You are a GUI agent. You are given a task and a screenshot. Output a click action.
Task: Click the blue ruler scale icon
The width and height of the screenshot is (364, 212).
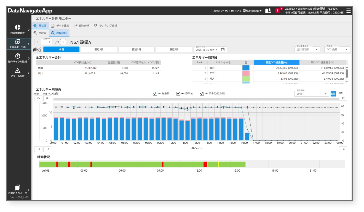pyautogui.click(x=333, y=94)
